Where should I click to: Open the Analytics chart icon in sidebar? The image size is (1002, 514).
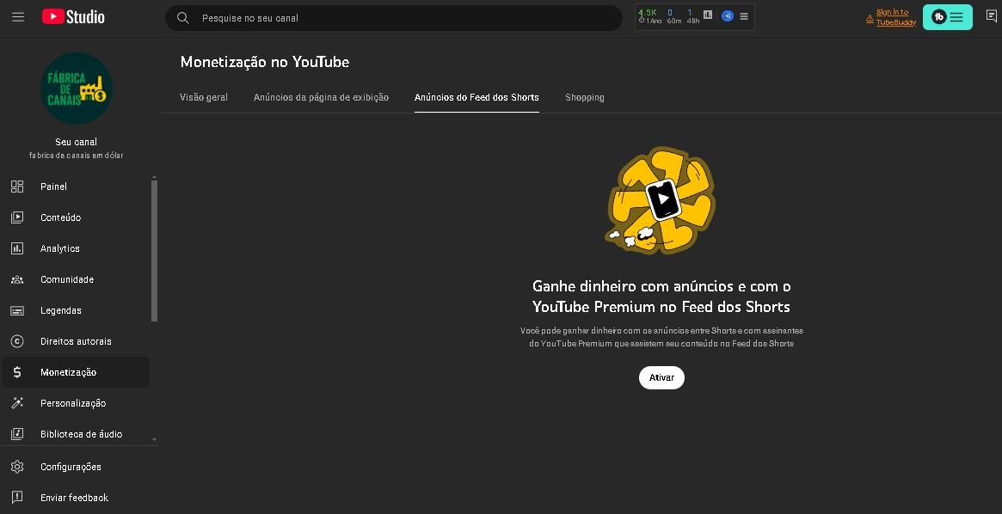(17, 248)
